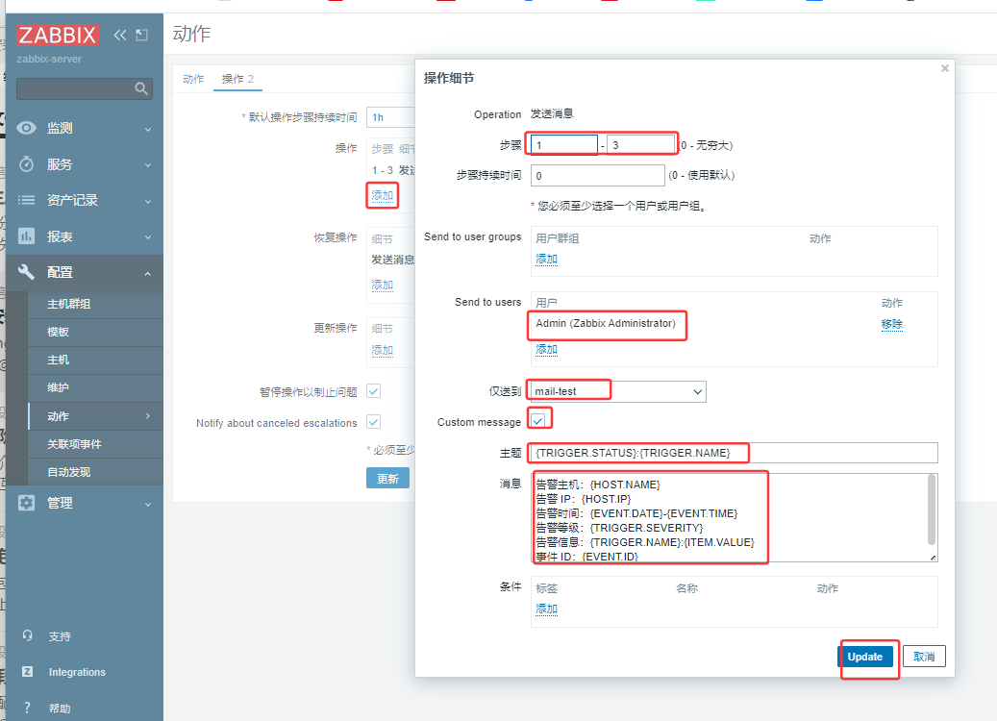Toggle the Custom message checkbox

tap(538, 420)
